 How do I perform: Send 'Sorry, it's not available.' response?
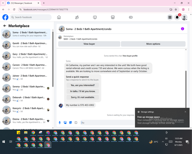[x=83, y=97]
